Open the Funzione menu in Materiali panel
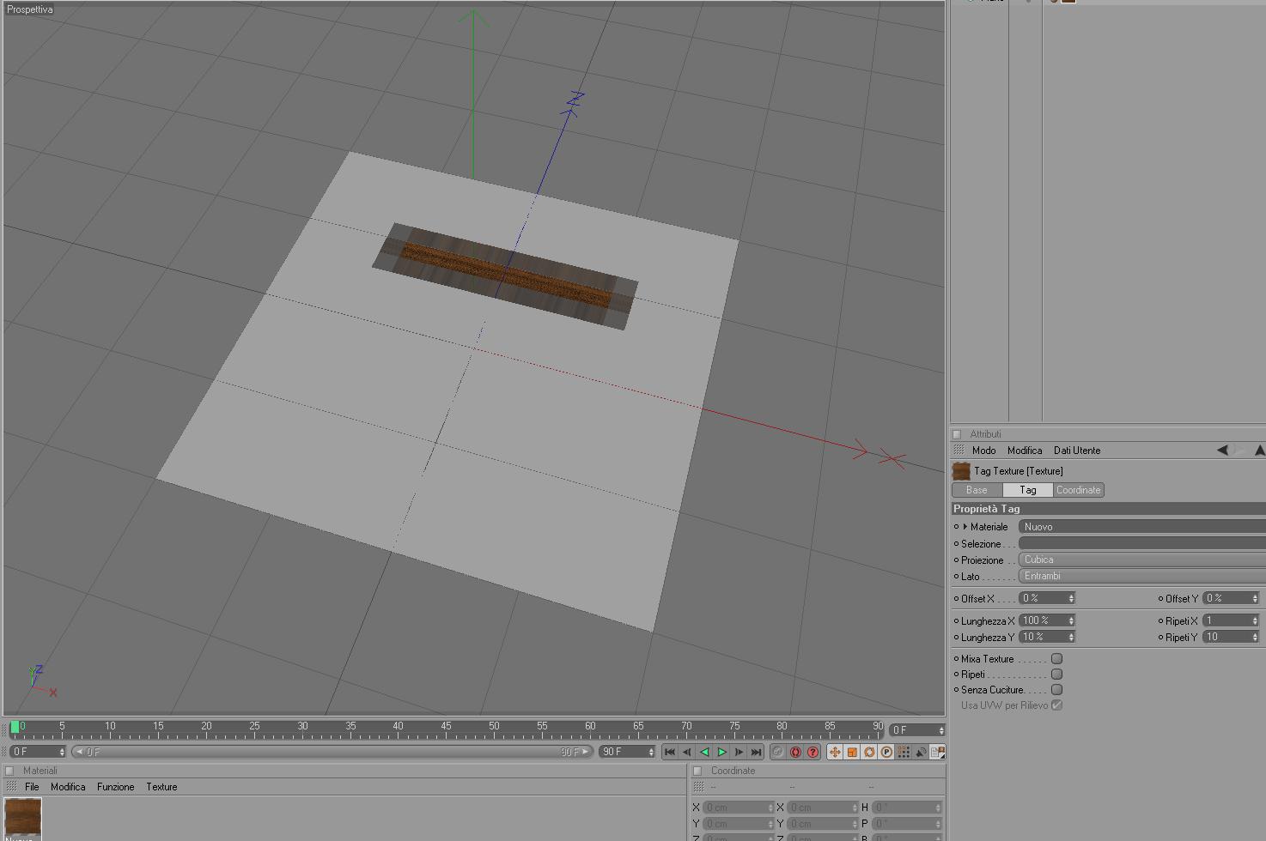The image size is (1266, 841). pos(115,787)
